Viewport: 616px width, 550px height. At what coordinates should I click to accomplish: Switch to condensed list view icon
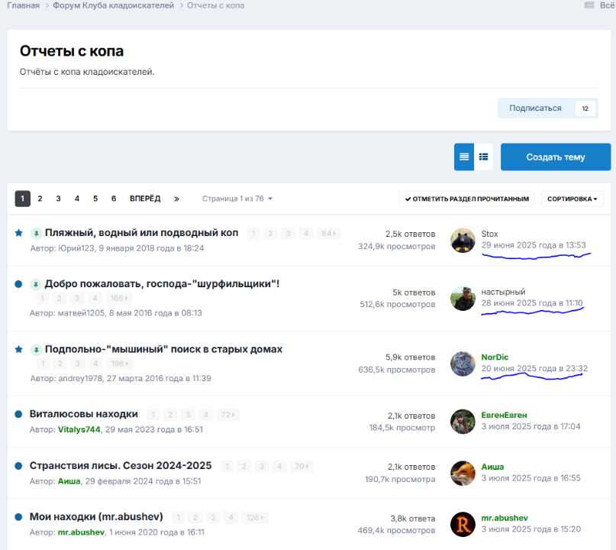[464, 157]
